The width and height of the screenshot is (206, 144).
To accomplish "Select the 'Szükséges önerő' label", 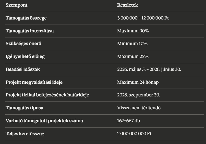I will coord(23,44).
